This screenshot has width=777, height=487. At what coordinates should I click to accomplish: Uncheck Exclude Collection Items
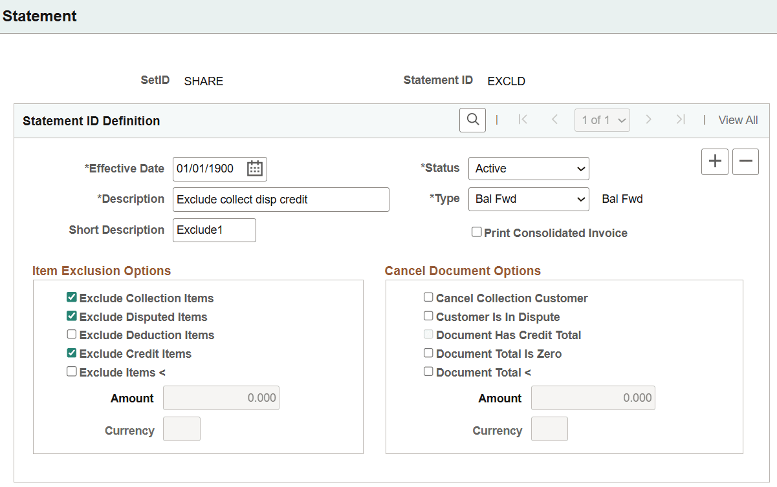[72, 298]
